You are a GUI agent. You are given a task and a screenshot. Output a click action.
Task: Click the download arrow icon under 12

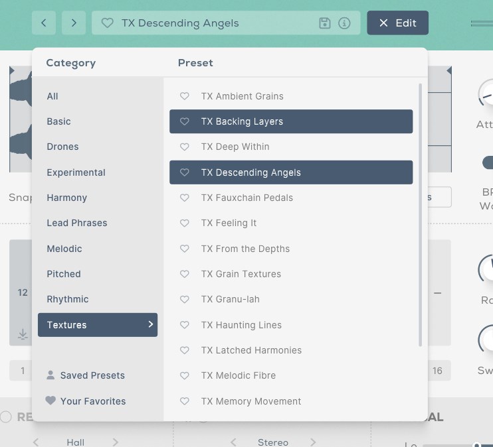click(x=23, y=335)
